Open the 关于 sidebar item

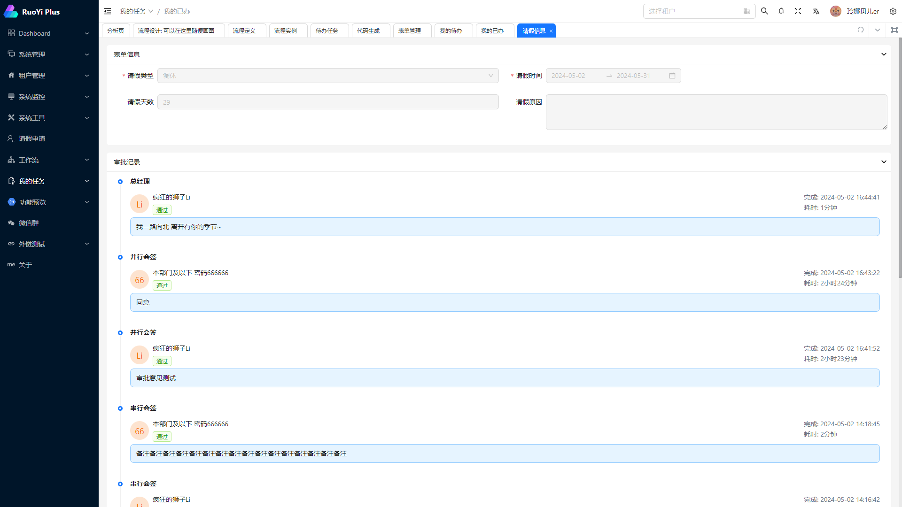[x=49, y=265]
